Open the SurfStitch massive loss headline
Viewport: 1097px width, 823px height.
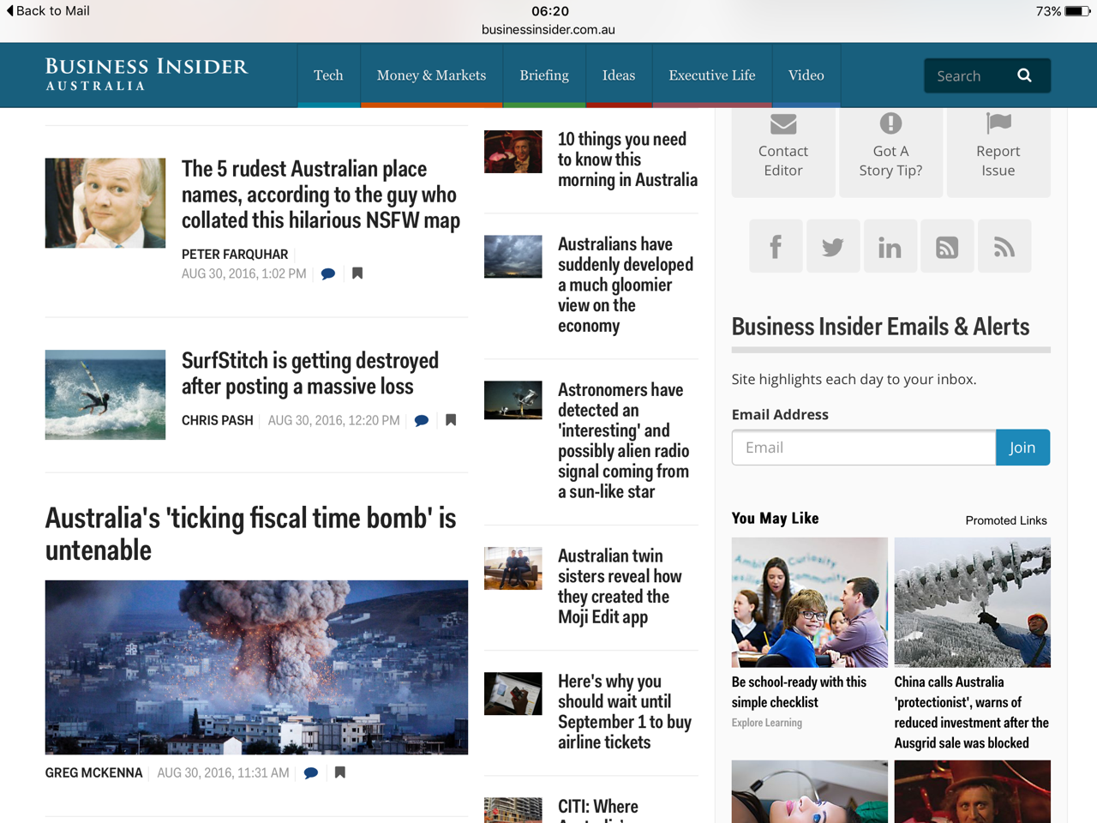tap(310, 374)
